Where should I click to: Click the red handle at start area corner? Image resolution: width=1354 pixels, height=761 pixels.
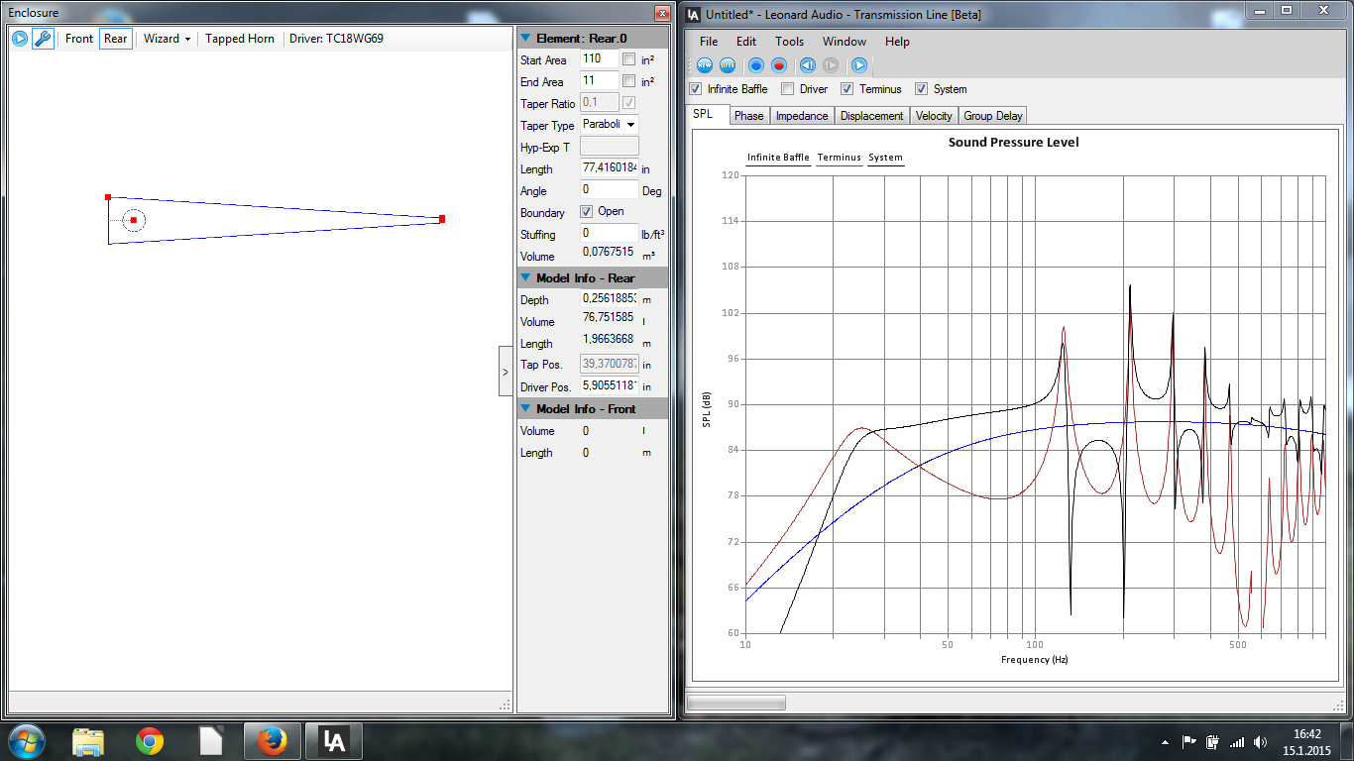click(108, 197)
